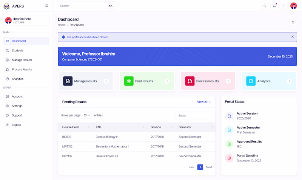Image resolution: width=302 pixels, height=180 pixels.
Task: Open Settings from sidebar
Action: tap(26, 106)
